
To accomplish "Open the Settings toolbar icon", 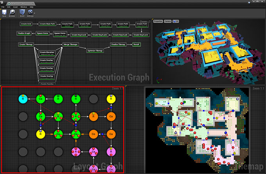I will [30, 12].
